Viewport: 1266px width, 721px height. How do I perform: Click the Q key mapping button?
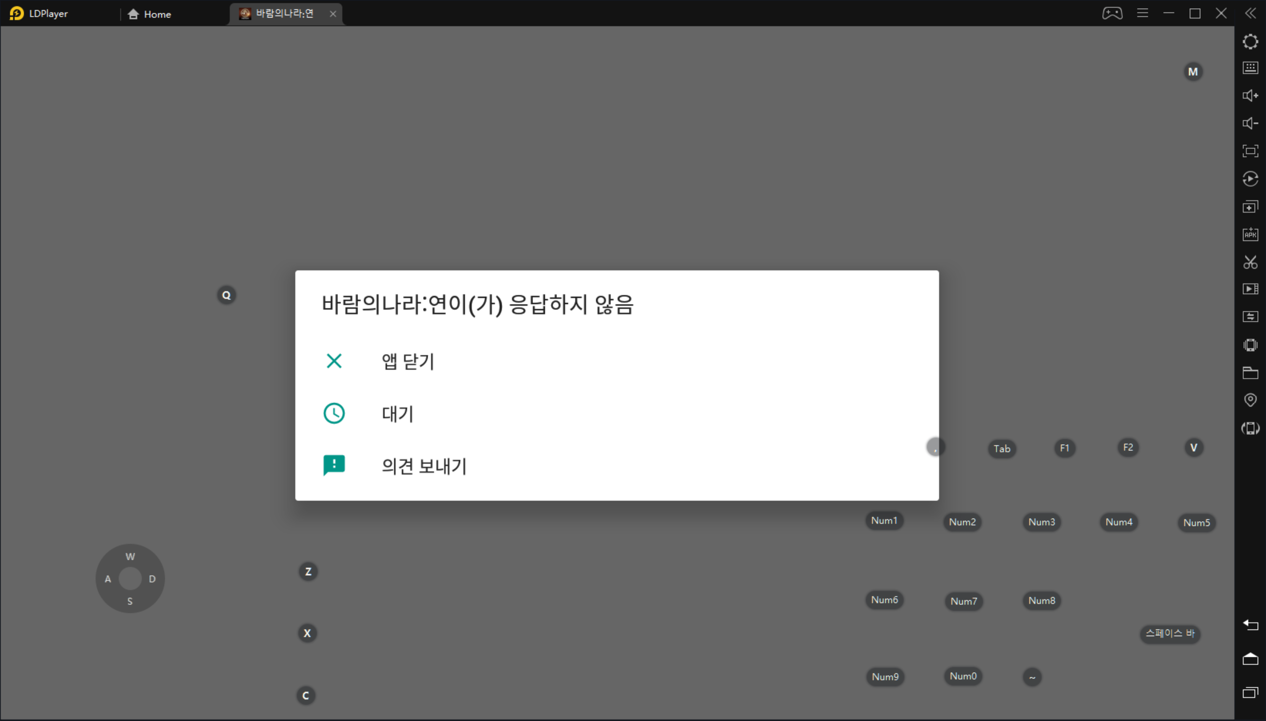pyautogui.click(x=226, y=295)
